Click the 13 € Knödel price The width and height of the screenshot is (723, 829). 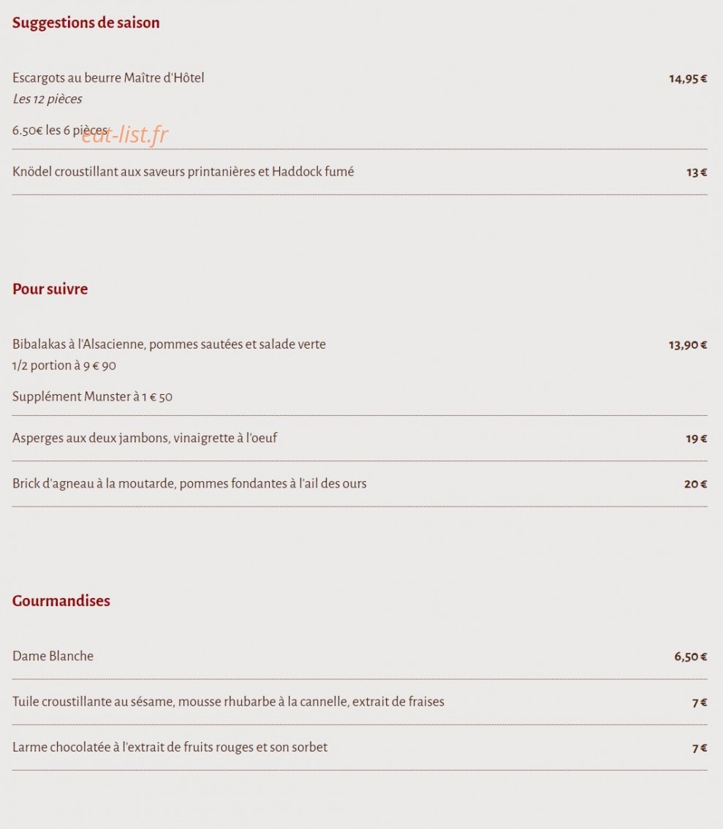(696, 173)
